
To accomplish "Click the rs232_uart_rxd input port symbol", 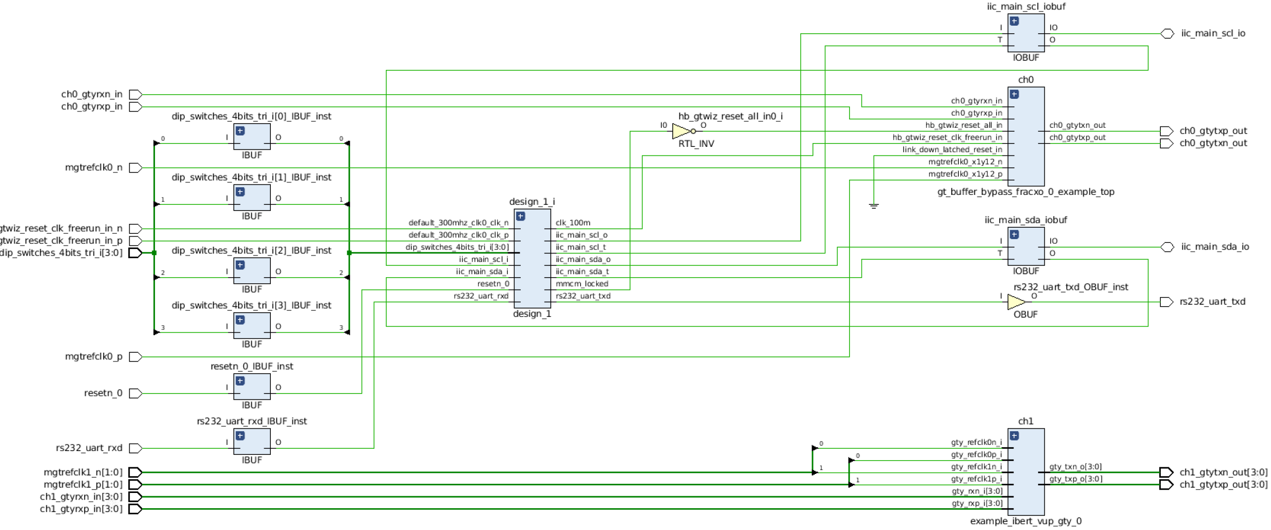I will coord(136,448).
